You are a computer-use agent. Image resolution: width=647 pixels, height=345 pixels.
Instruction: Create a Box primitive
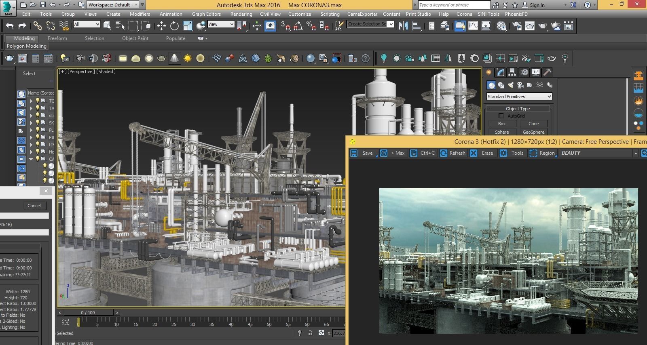(x=502, y=124)
